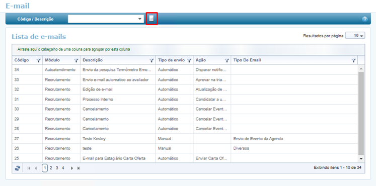Screen dimensions: 376x186
Task: Open the help question mark icon
Action: click(365, 19)
